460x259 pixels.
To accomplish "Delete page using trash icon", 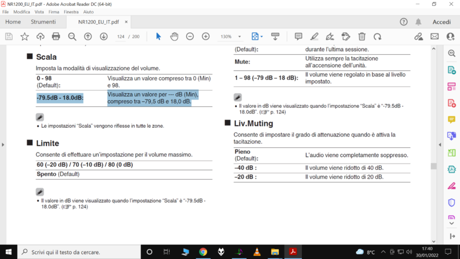I will [362, 36].
